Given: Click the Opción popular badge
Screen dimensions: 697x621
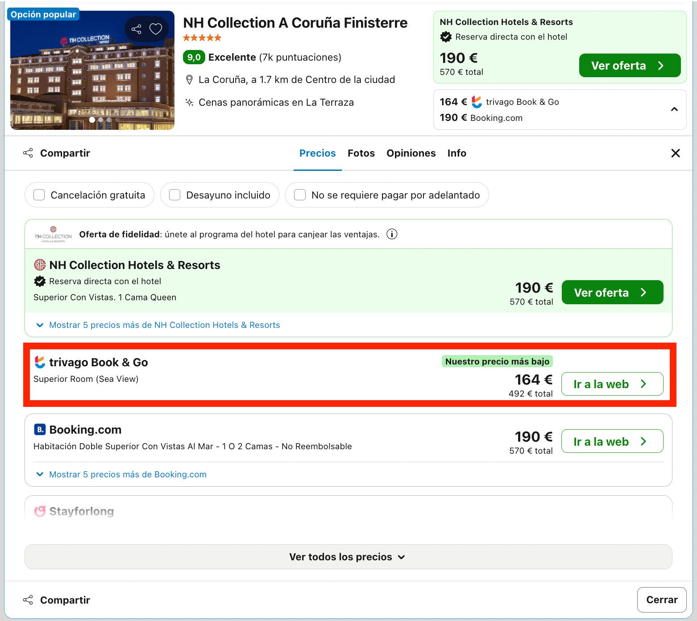Looking at the screenshot, I should point(43,14).
